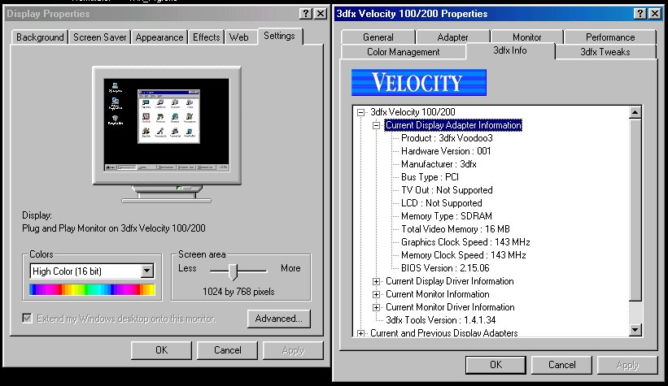
Task: Open the 3dfx Tweaks tab
Action: (605, 52)
